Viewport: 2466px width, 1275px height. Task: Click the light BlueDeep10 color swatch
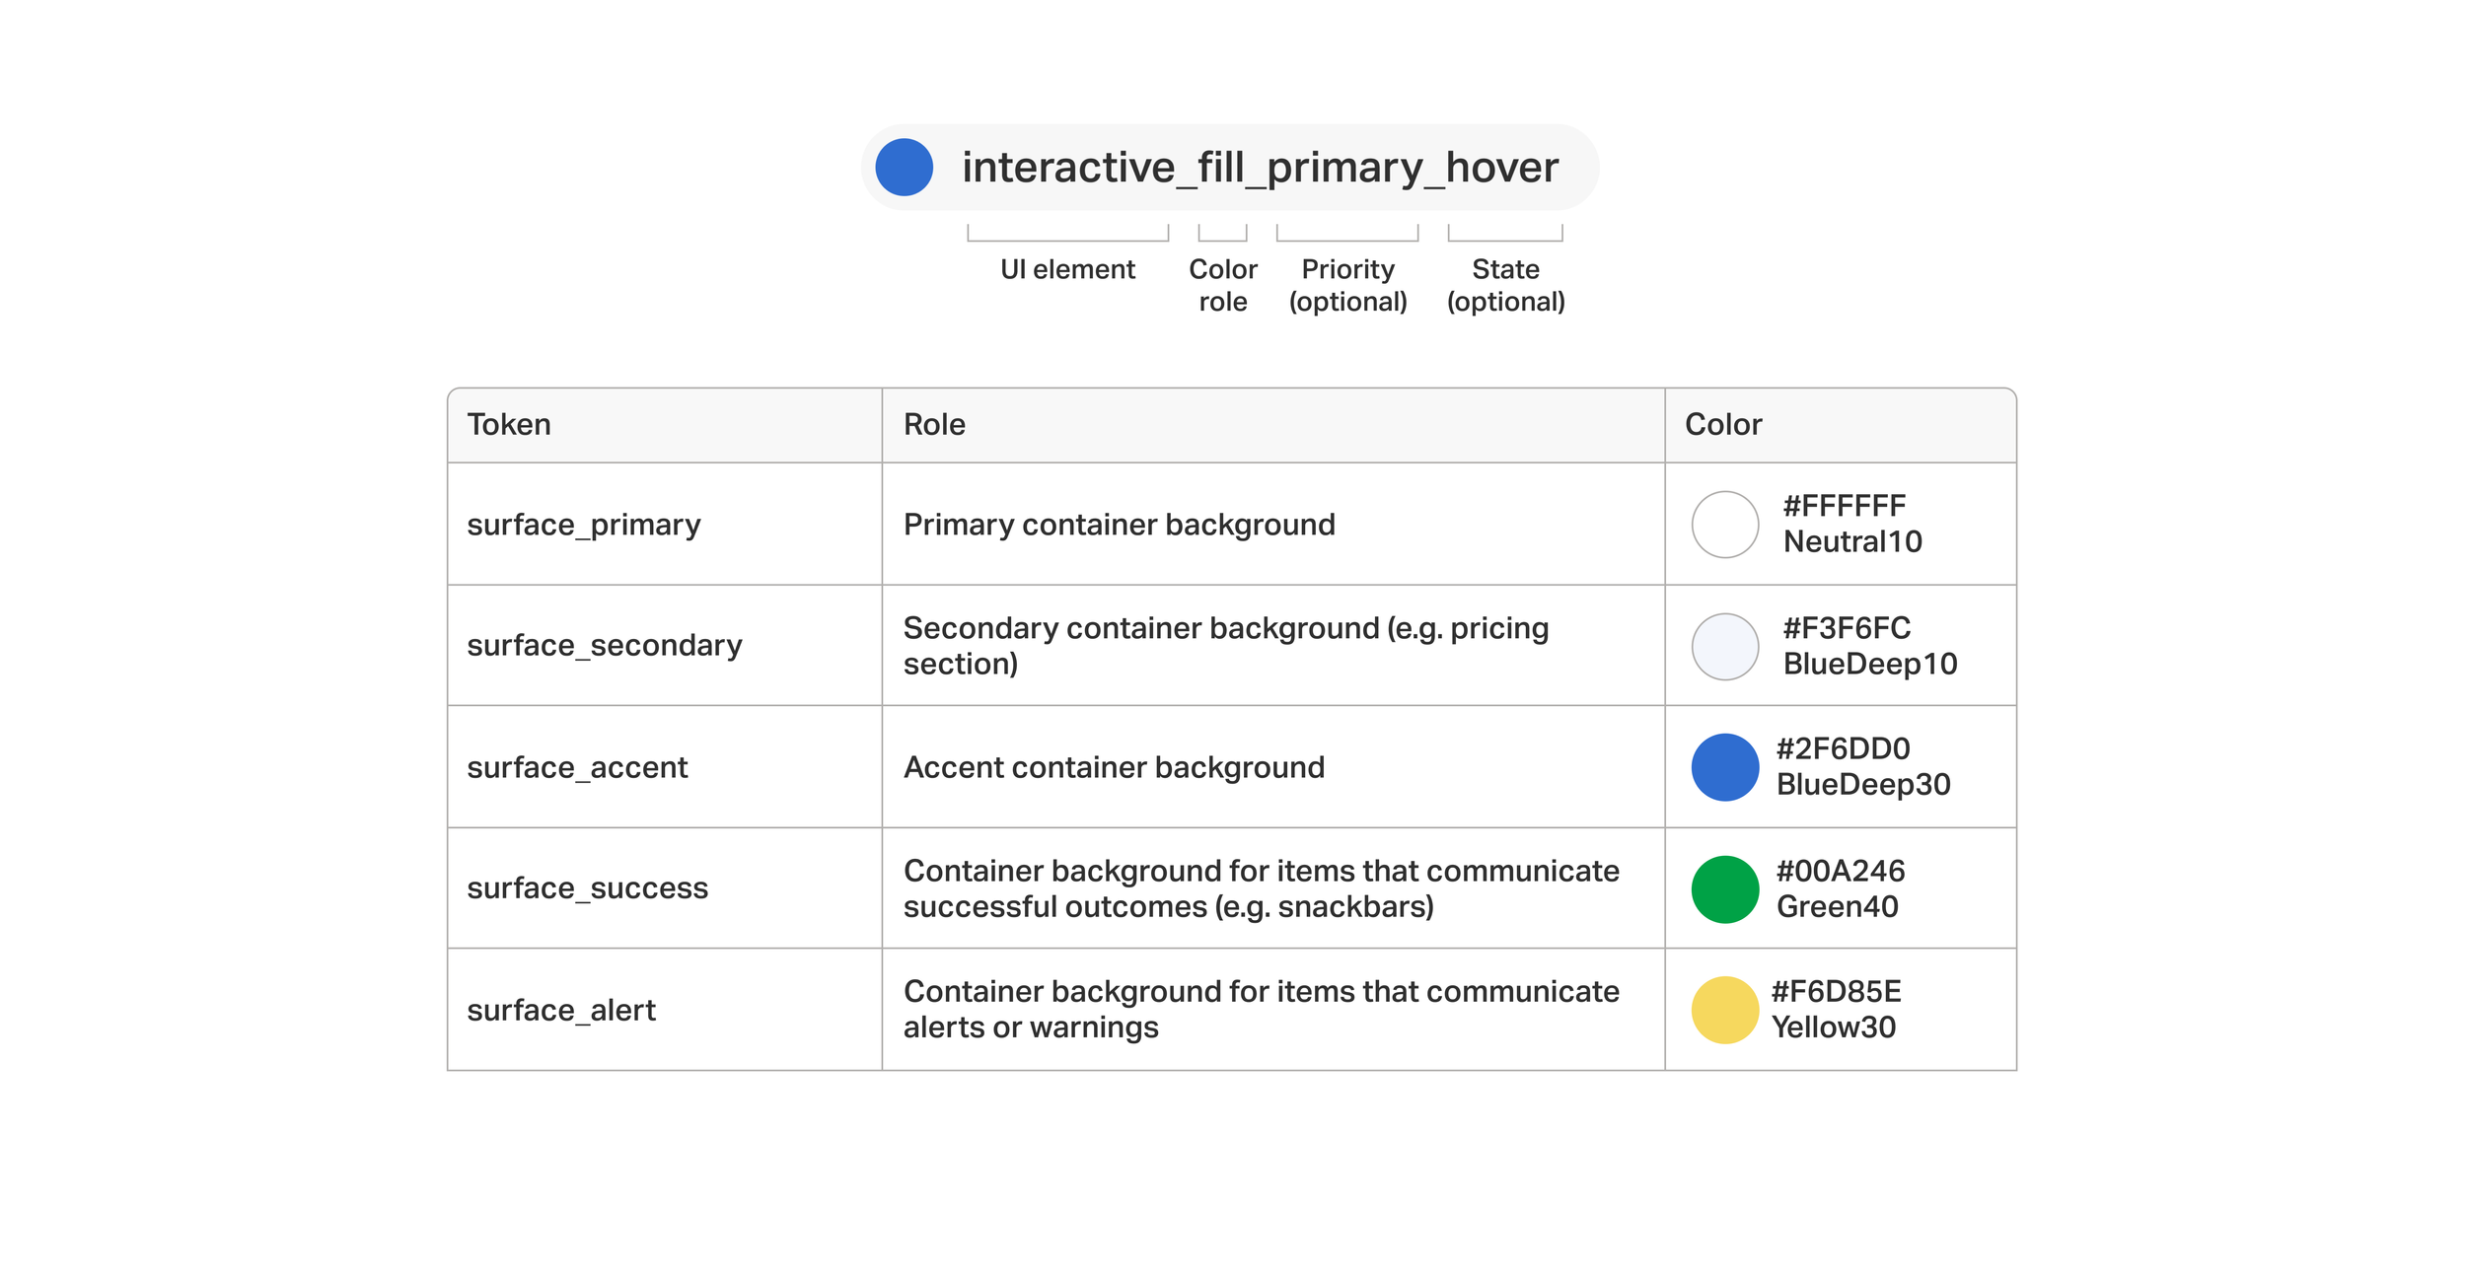click(x=1724, y=647)
